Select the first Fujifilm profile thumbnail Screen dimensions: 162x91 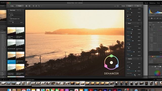coord(12,31)
